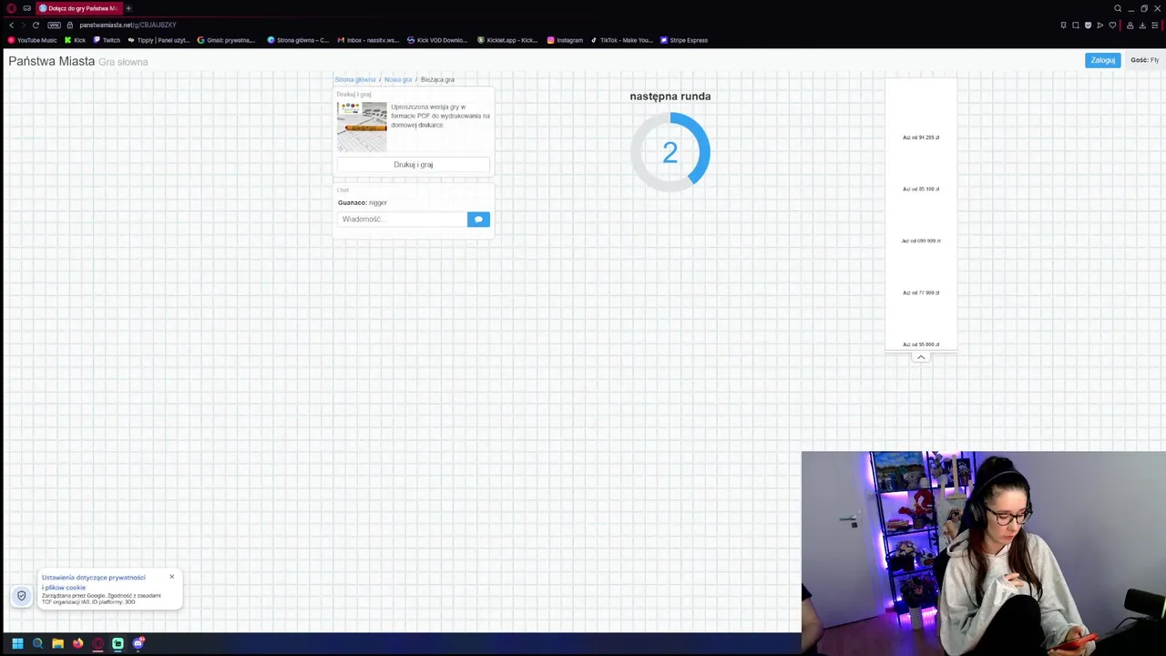Image resolution: width=1166 pixels, height=656 pixels.
Task: Open the Gmail bookmark
Action: click(227, 40)
